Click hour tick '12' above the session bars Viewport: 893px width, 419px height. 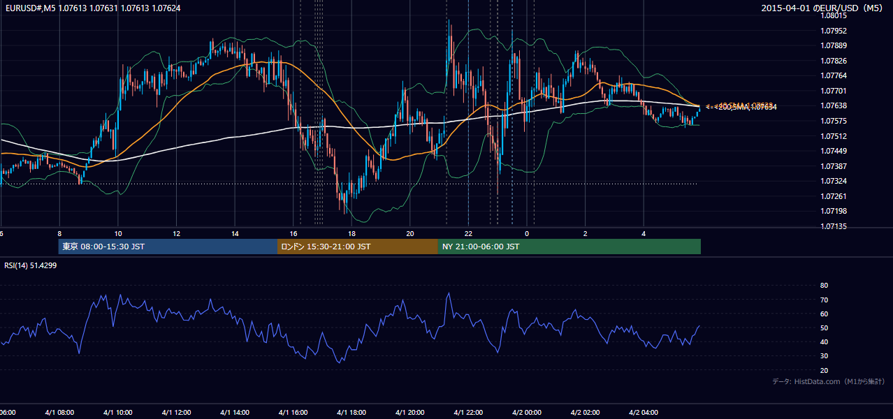177,234
